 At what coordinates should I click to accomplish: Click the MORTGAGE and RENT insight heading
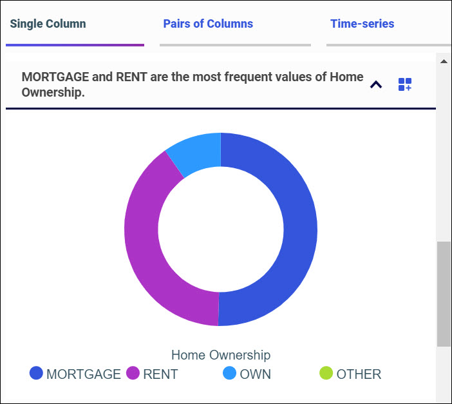192,84
